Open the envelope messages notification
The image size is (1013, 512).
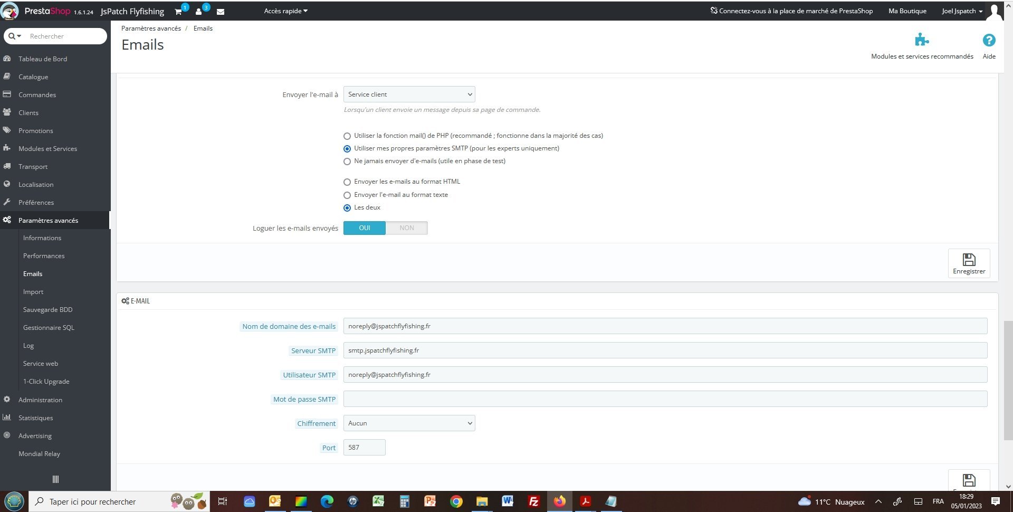221,12
